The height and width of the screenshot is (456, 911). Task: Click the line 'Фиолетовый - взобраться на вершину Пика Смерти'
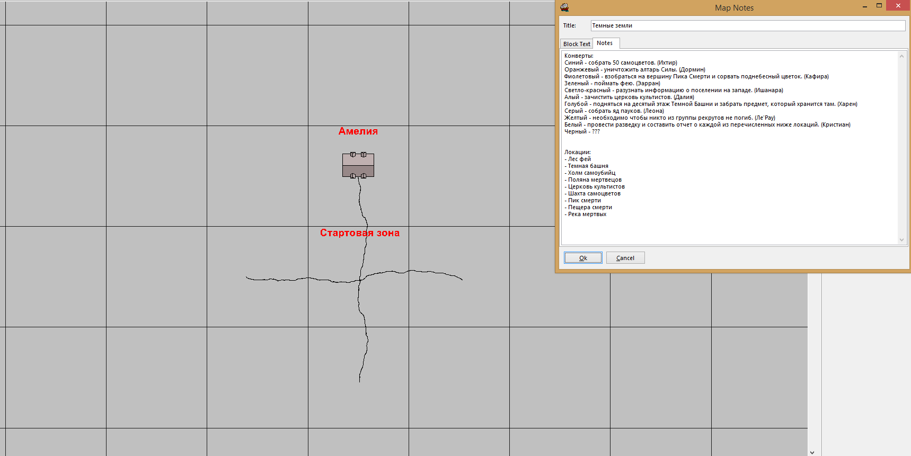pos(696,76)
